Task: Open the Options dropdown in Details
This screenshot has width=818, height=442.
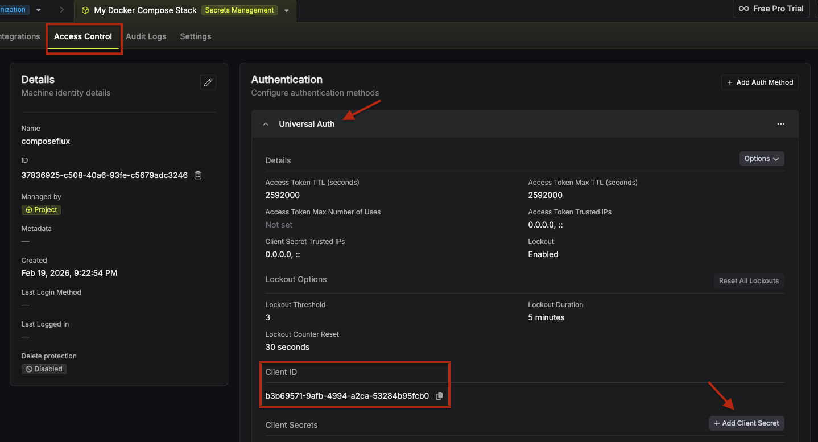Action: (x=761, y=159)
